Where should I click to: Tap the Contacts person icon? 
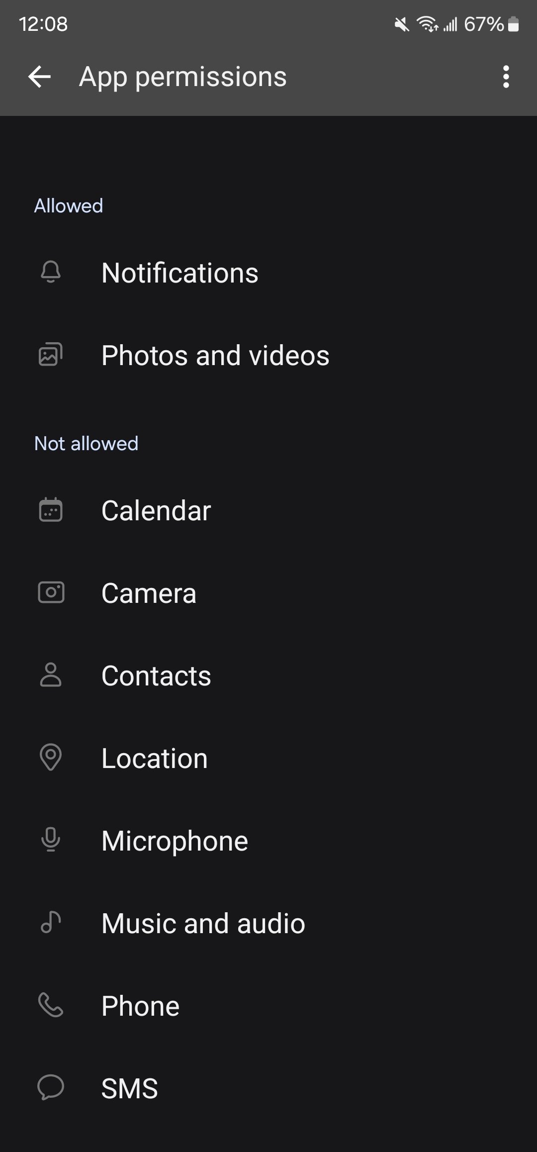(51, 675)
